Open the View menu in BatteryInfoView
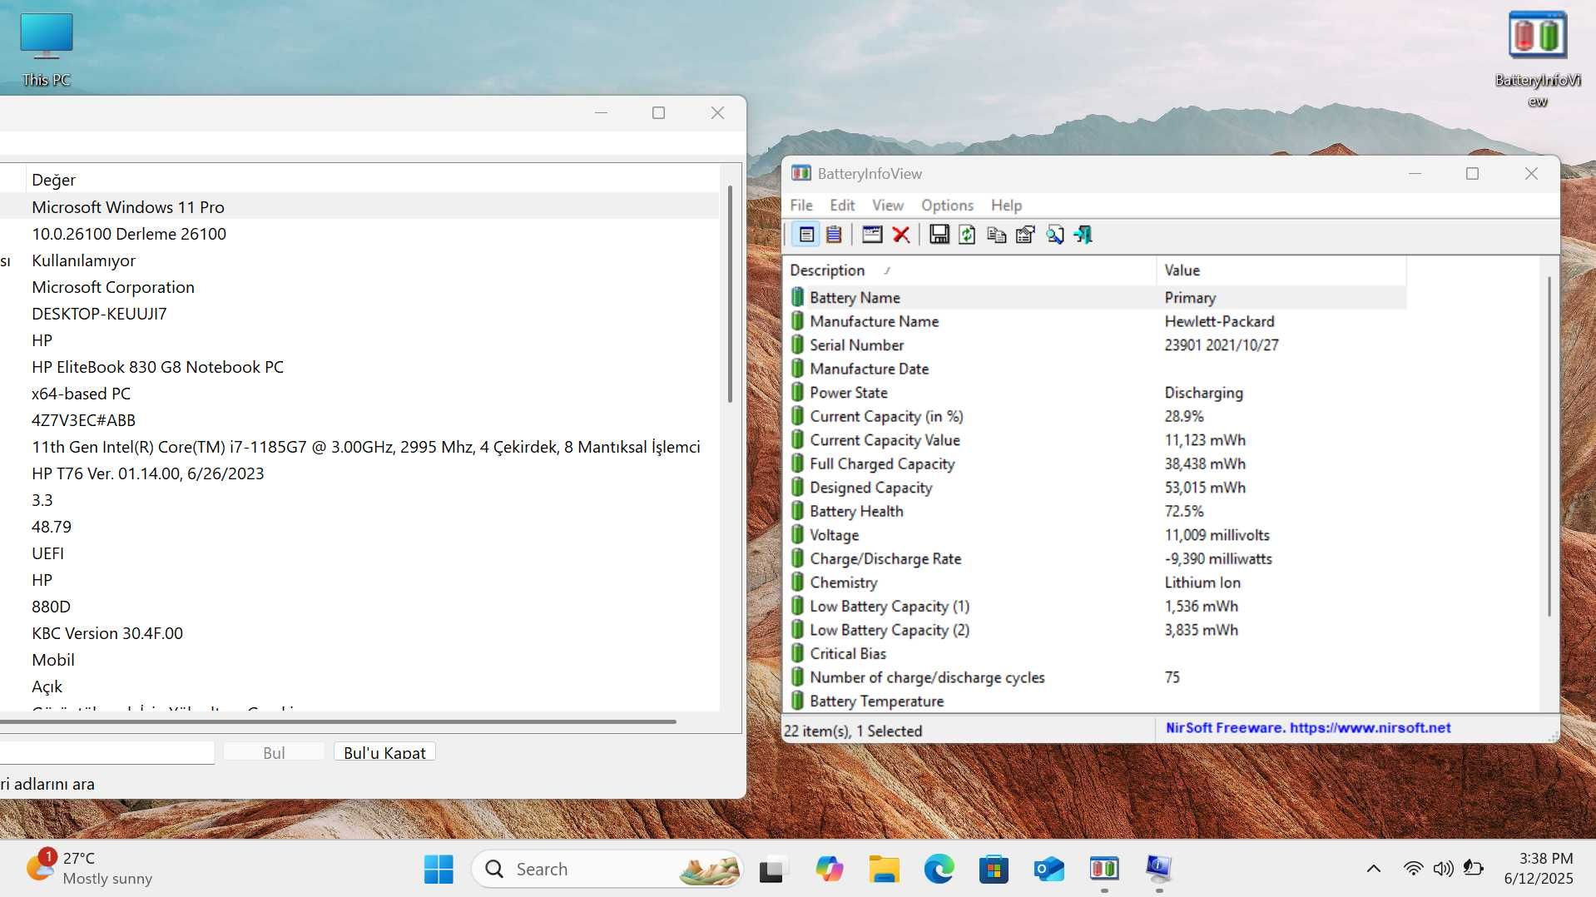Screen dimensions: 1596x897 coord(888,206)
